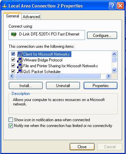Click the horizontal scrollbar thumb in items list
The image size is (126, 154).
pyautogui.click(x=58, y=76)
